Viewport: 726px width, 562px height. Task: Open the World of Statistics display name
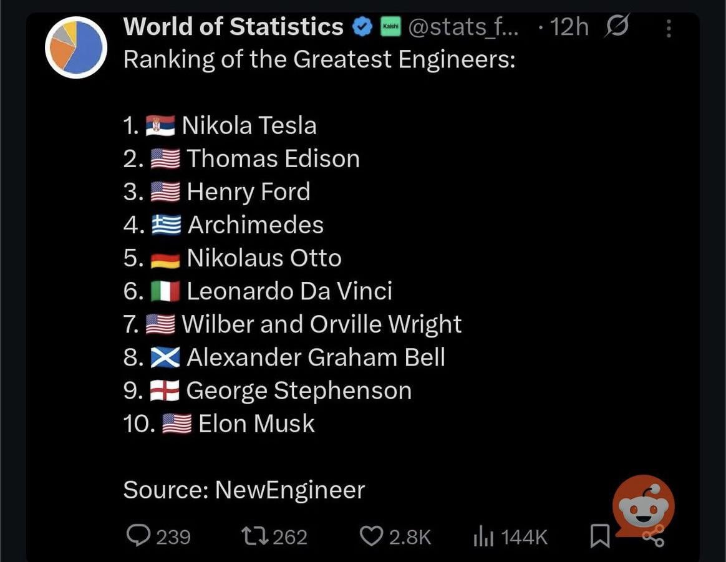tap(233, 26)
